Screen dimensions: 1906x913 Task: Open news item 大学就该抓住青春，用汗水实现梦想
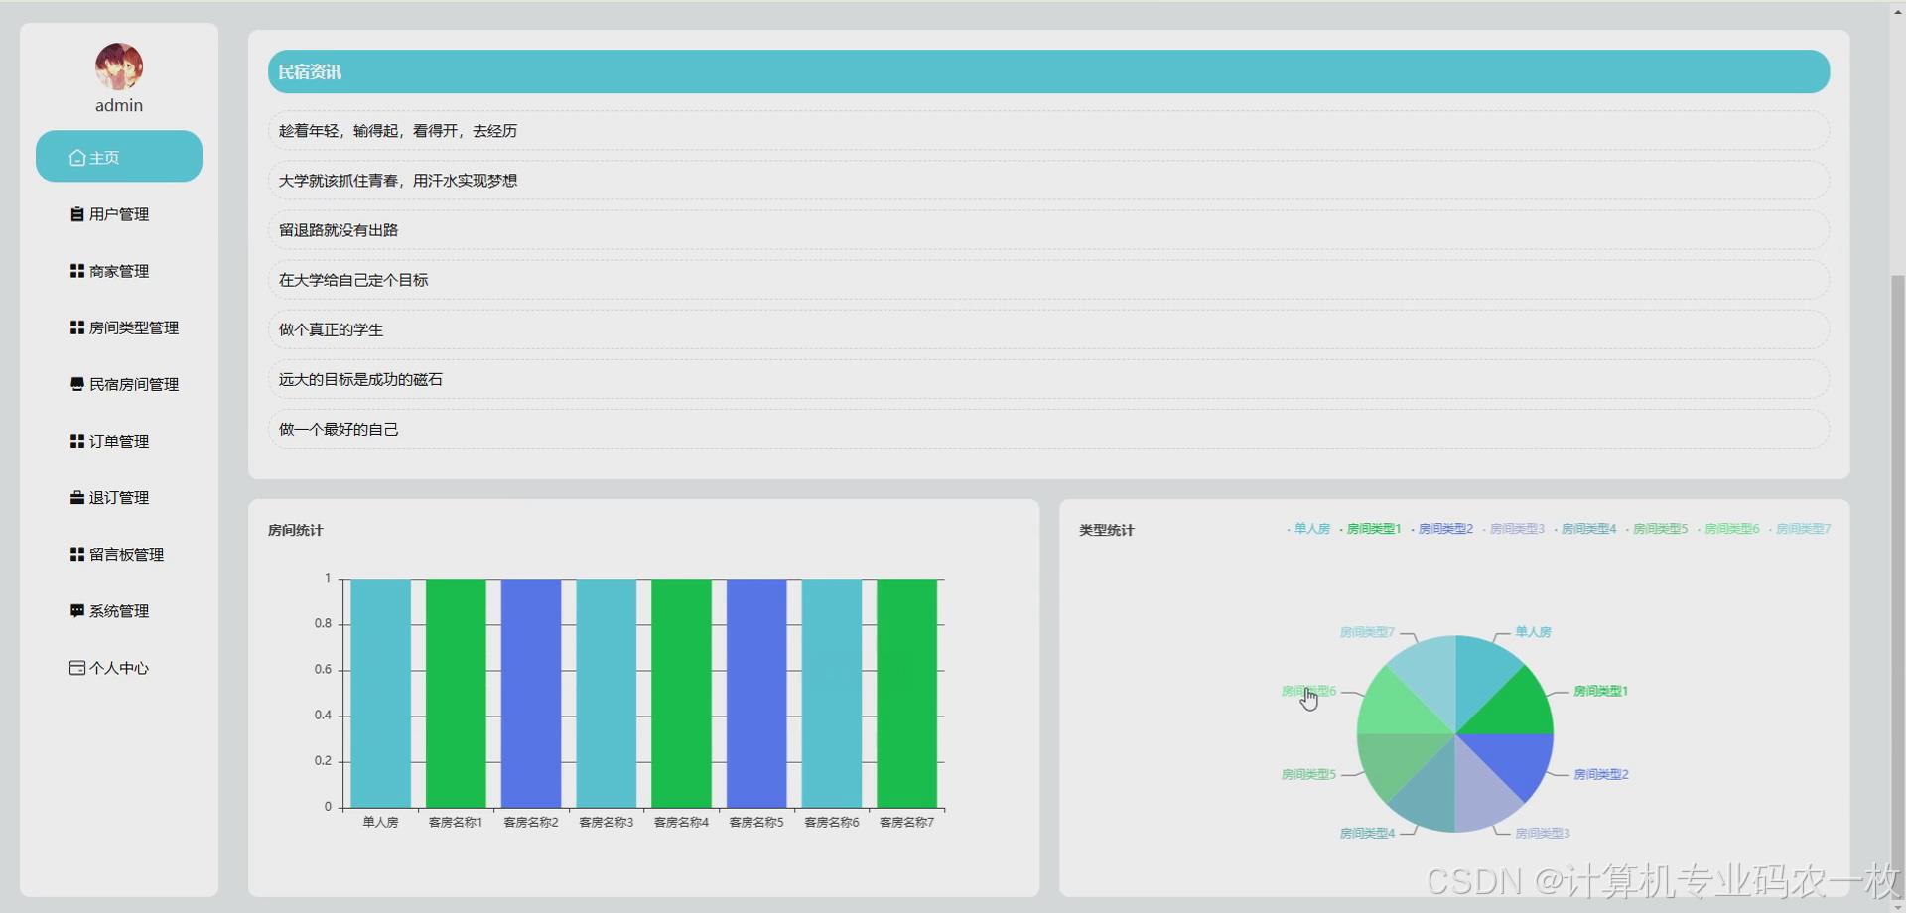point(1048,181)
